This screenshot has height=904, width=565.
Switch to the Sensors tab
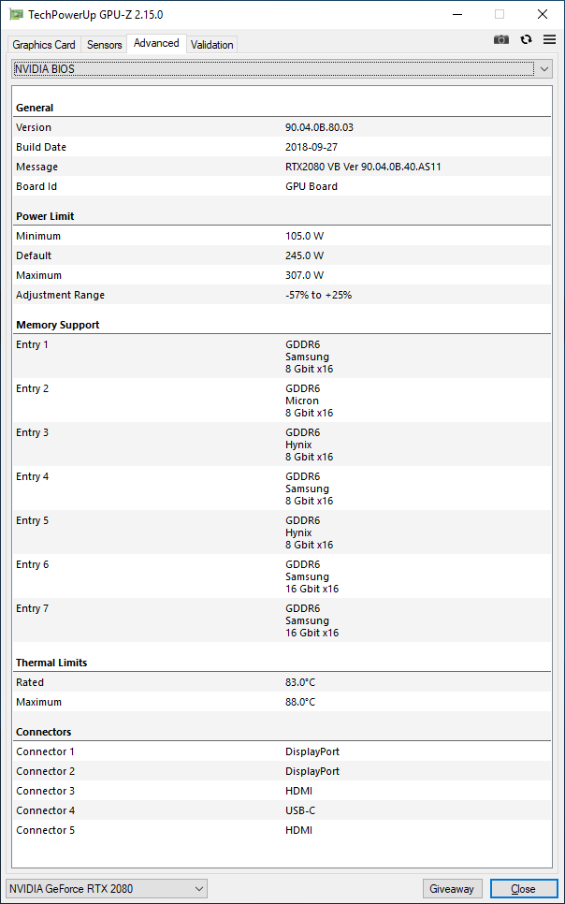point(105,44)
